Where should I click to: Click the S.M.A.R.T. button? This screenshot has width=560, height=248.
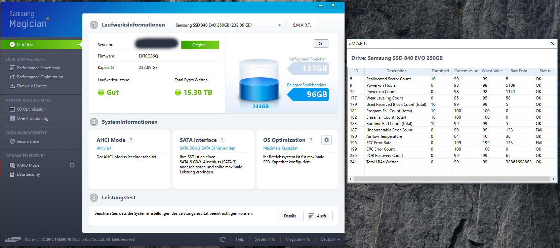click(x=302, y=25)
